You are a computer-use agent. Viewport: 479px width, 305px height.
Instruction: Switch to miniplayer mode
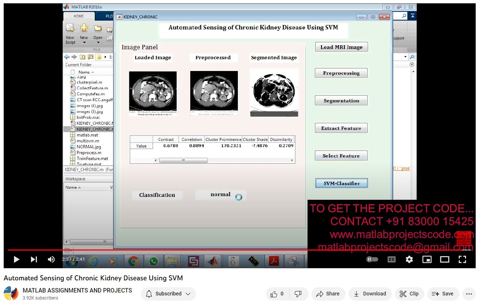click(427, 259)
